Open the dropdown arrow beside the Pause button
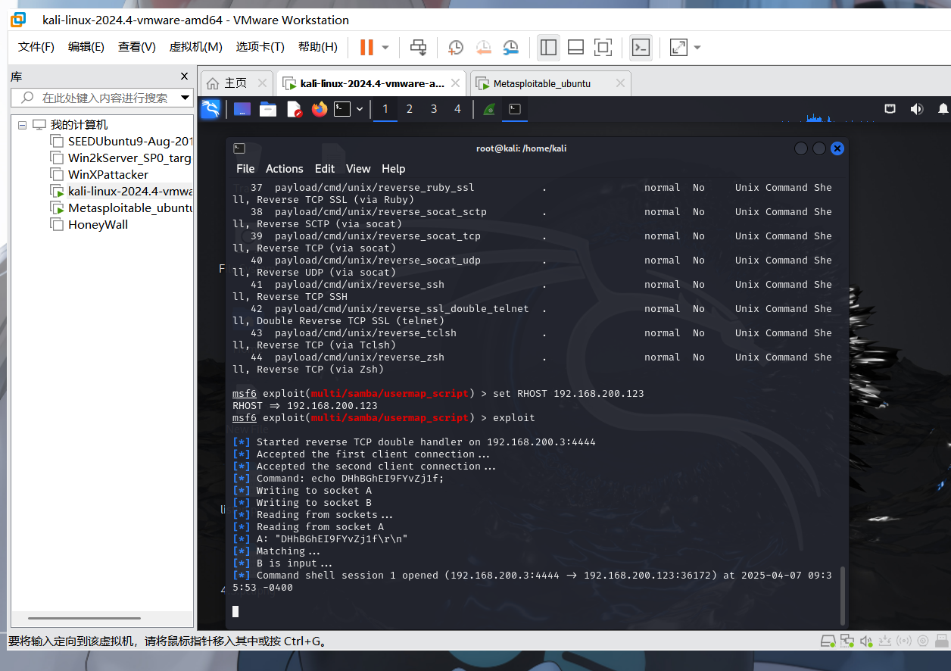Viewport: 951px width, 671px height. coord(385,48)
